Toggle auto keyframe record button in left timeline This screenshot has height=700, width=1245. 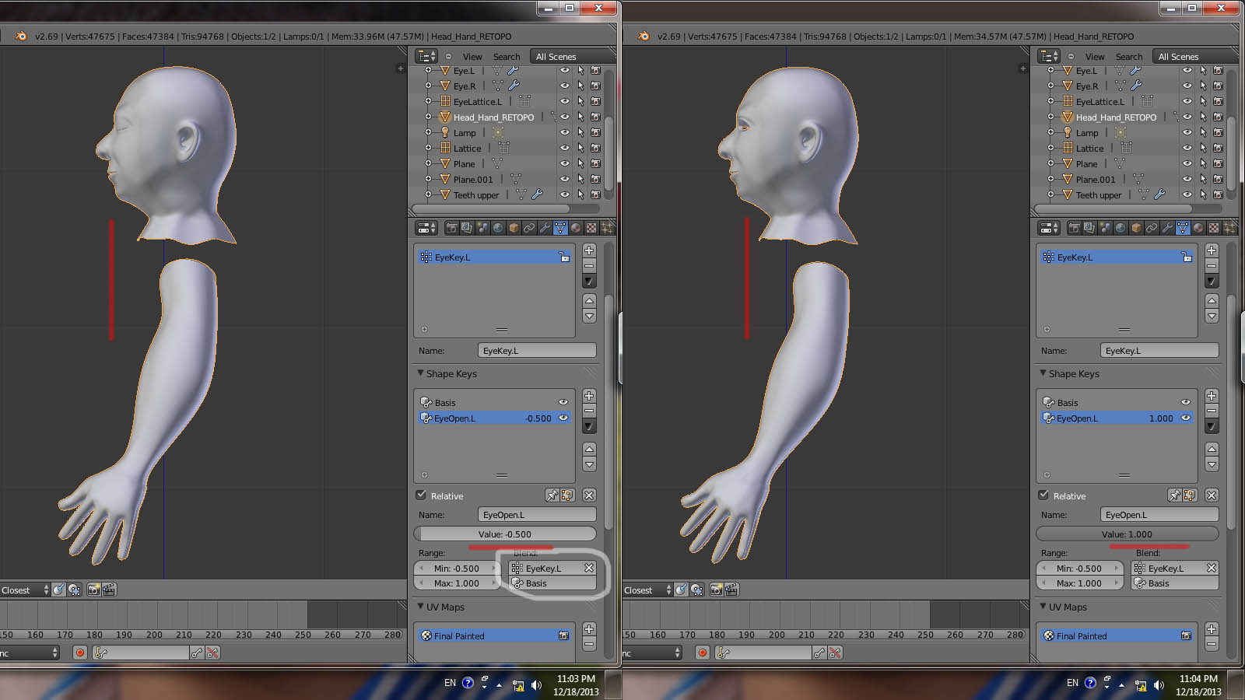pos(79,653)
